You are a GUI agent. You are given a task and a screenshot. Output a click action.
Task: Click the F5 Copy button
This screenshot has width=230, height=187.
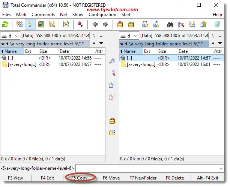[80, 178]
